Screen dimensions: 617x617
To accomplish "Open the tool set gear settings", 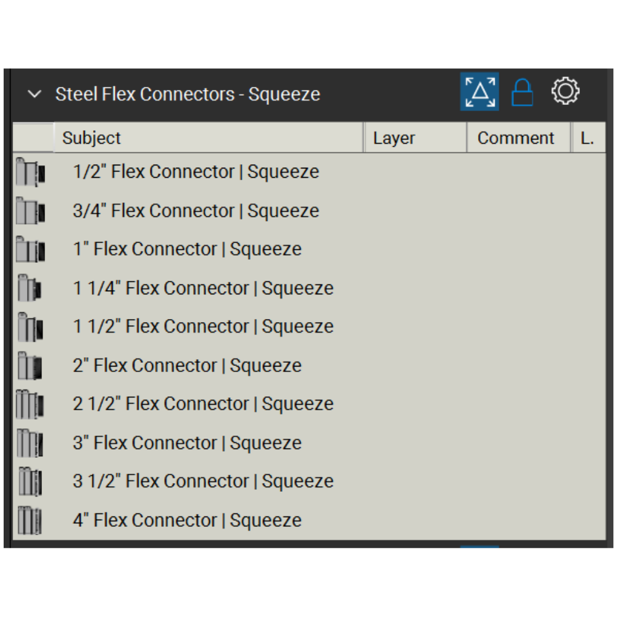I will pos(565,91).
